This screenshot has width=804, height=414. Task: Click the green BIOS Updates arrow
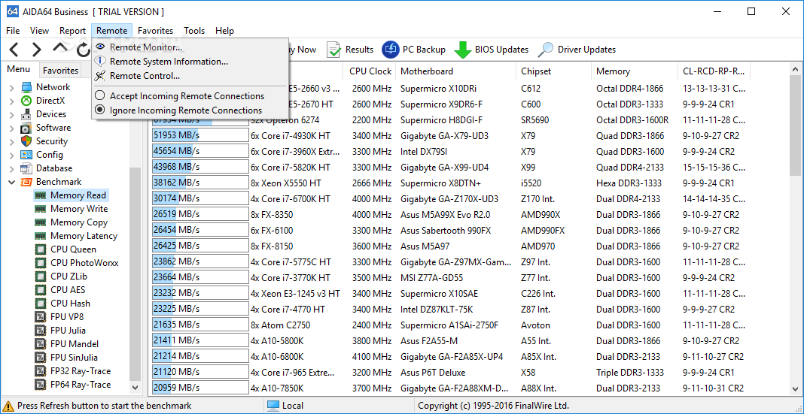[x=462, y=50]
